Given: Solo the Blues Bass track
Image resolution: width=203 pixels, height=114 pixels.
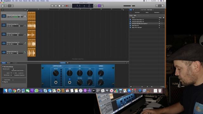Looking at the screenshot, I should 9,26.
